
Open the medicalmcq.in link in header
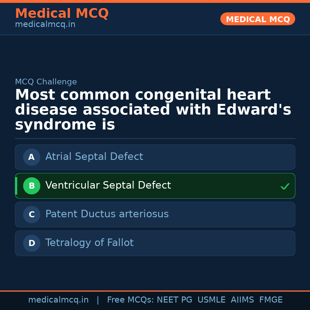[45, 25]
